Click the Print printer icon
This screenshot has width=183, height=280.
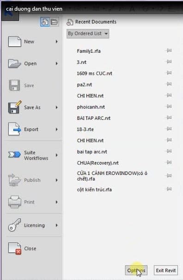click(15, 202)
